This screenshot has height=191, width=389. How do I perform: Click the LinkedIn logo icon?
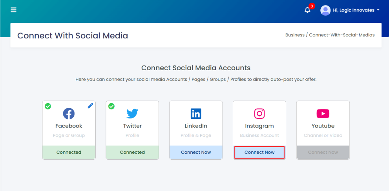pos(196,114)
